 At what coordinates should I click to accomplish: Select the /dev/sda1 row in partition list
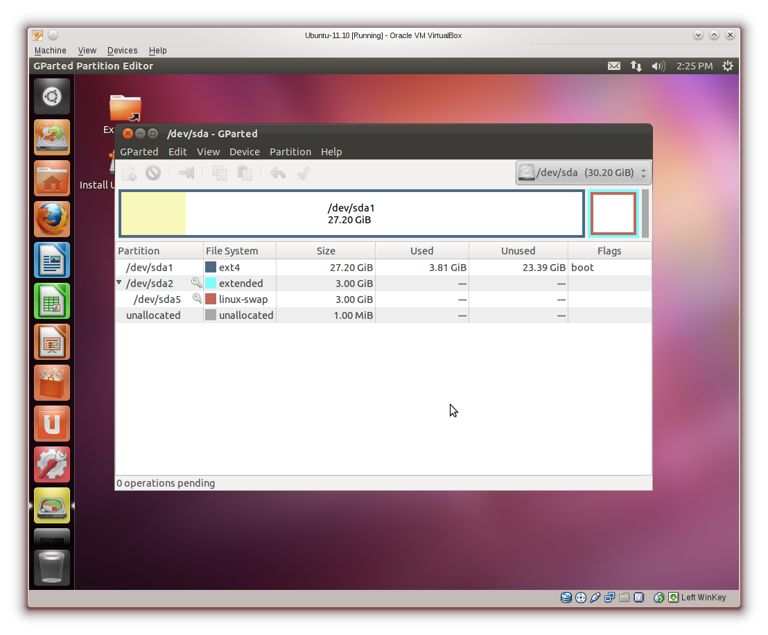383,268
